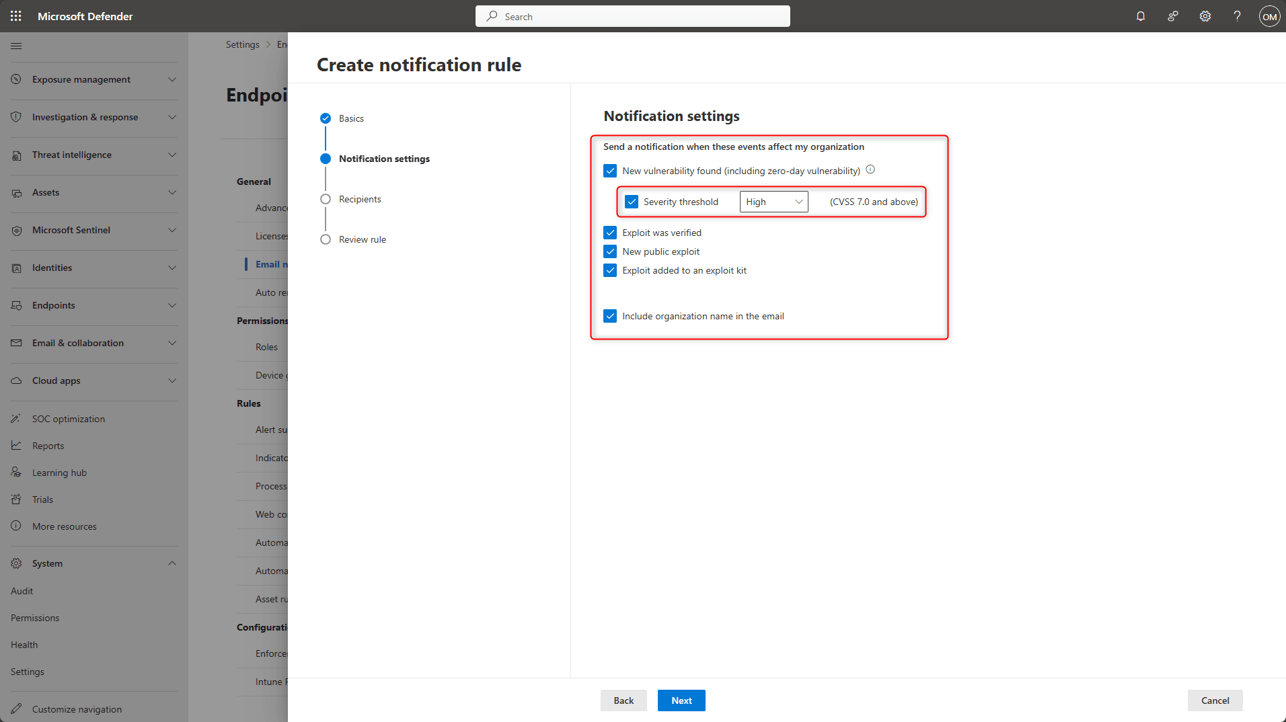Uncheck the Severity threshold checkbox
Image resolution: width=1286 pixels, height=722 pixels.
click(x=632, y=202)
